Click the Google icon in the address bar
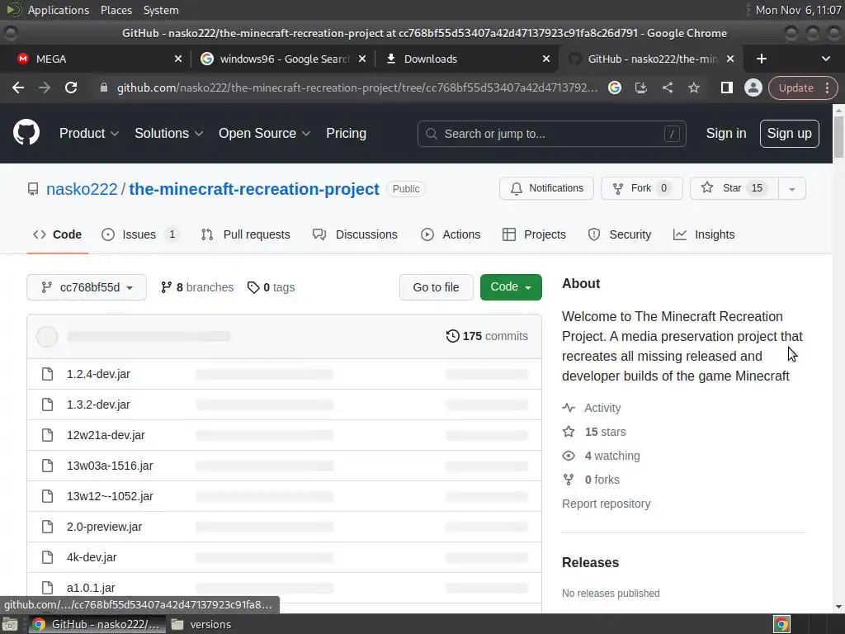This screenshot has width=845, height=634. [614, 88]
